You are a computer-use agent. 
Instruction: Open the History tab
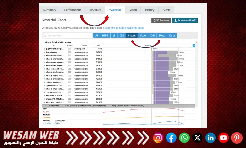[149, 10]
